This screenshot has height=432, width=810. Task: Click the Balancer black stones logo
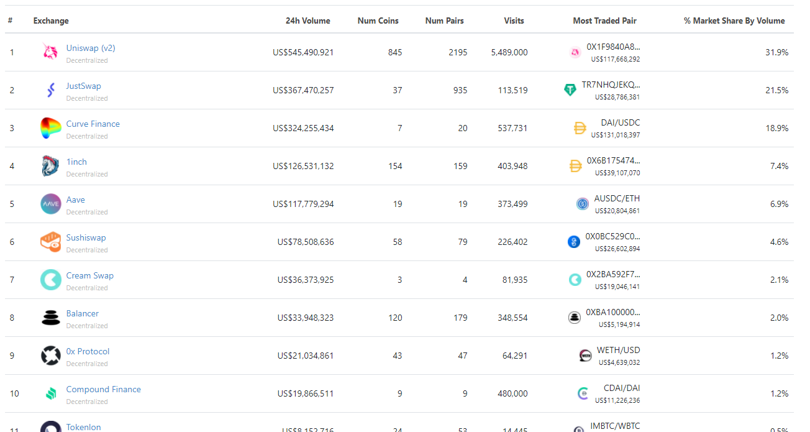[50, 318]
